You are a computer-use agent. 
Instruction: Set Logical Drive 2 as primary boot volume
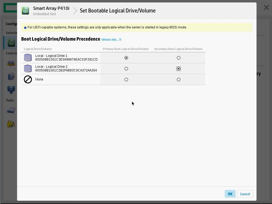126,69
